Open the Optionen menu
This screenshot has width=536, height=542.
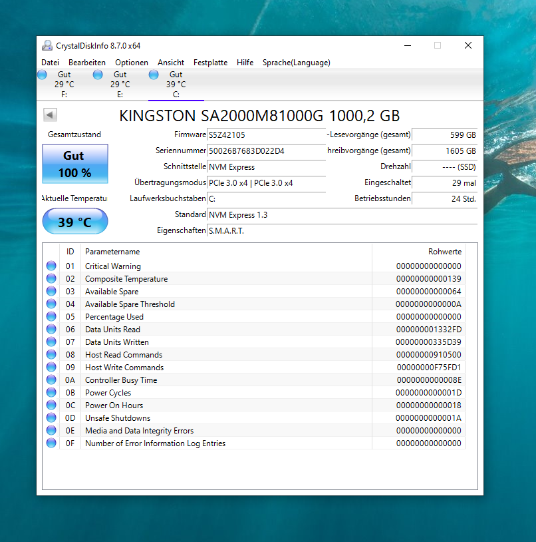click(132, 63)
